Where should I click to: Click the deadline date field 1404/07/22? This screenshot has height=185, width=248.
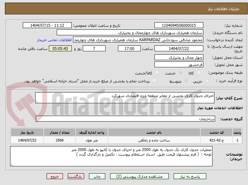pyautogui.click(x=179, y=49)
